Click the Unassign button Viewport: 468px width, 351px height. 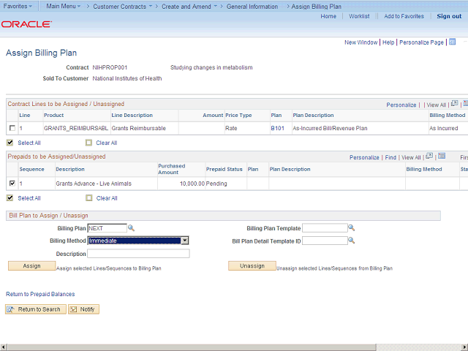[x=252, y=266]
